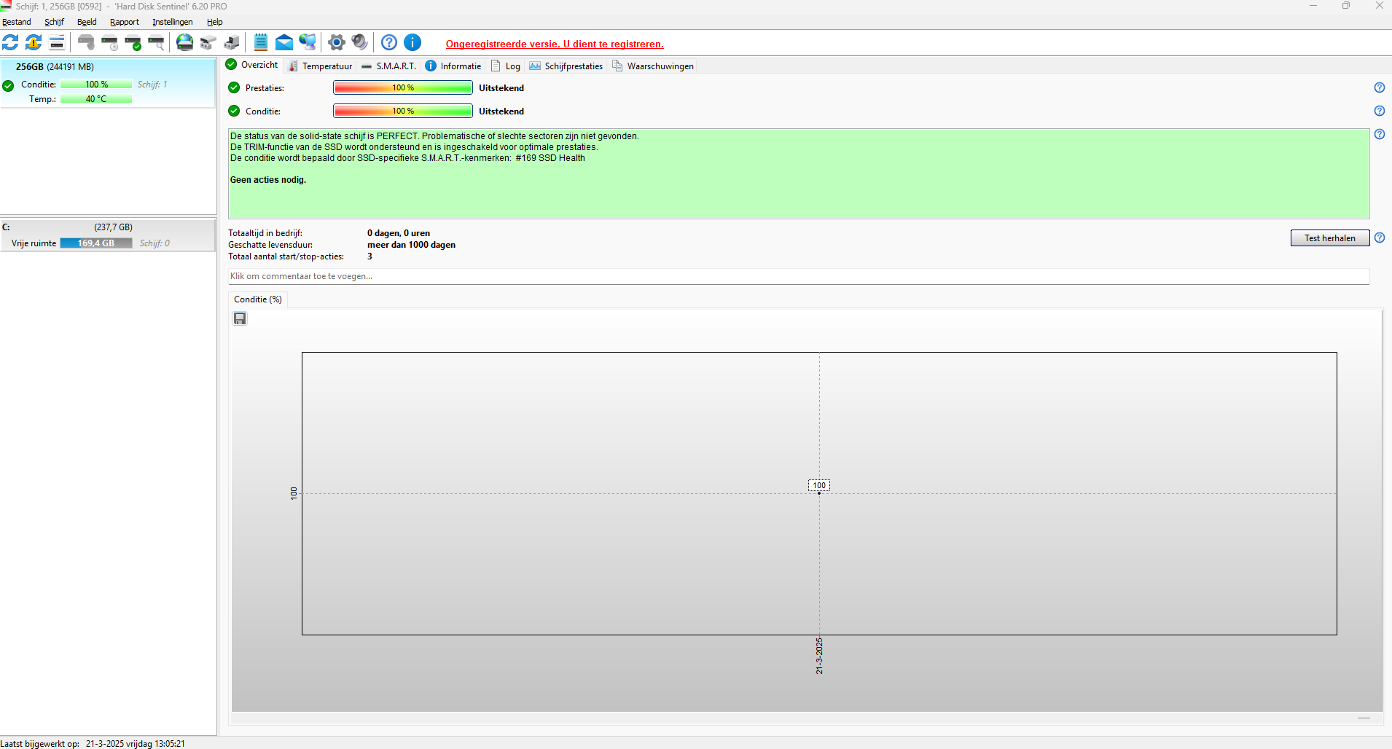This screenshot has width=1392, height=749.
Task: Switch to the Schijfprestaties tab
Action: 566,66
